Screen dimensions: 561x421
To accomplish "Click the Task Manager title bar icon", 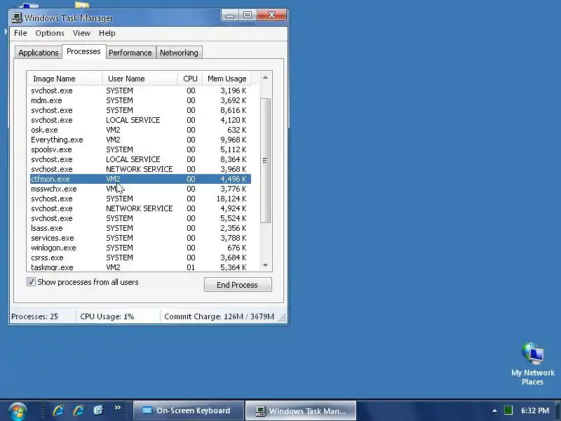I will click(16, 18).
